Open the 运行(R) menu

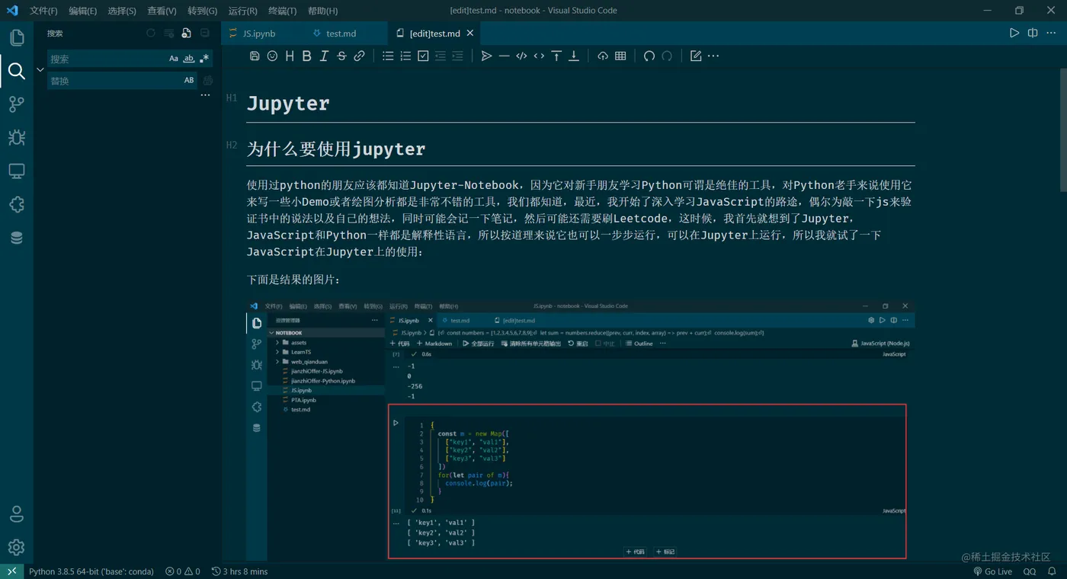click(242, 11)
